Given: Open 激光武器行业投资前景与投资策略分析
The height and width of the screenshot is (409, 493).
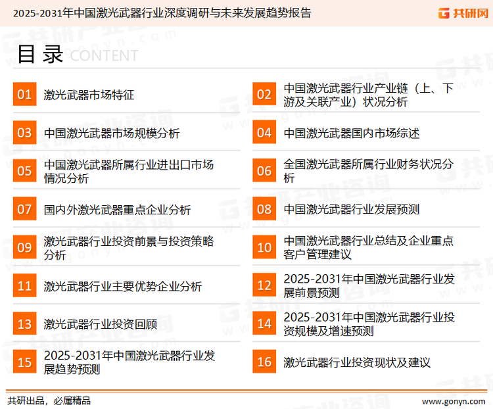Looking at the screenshot, I should coord(129,248).
